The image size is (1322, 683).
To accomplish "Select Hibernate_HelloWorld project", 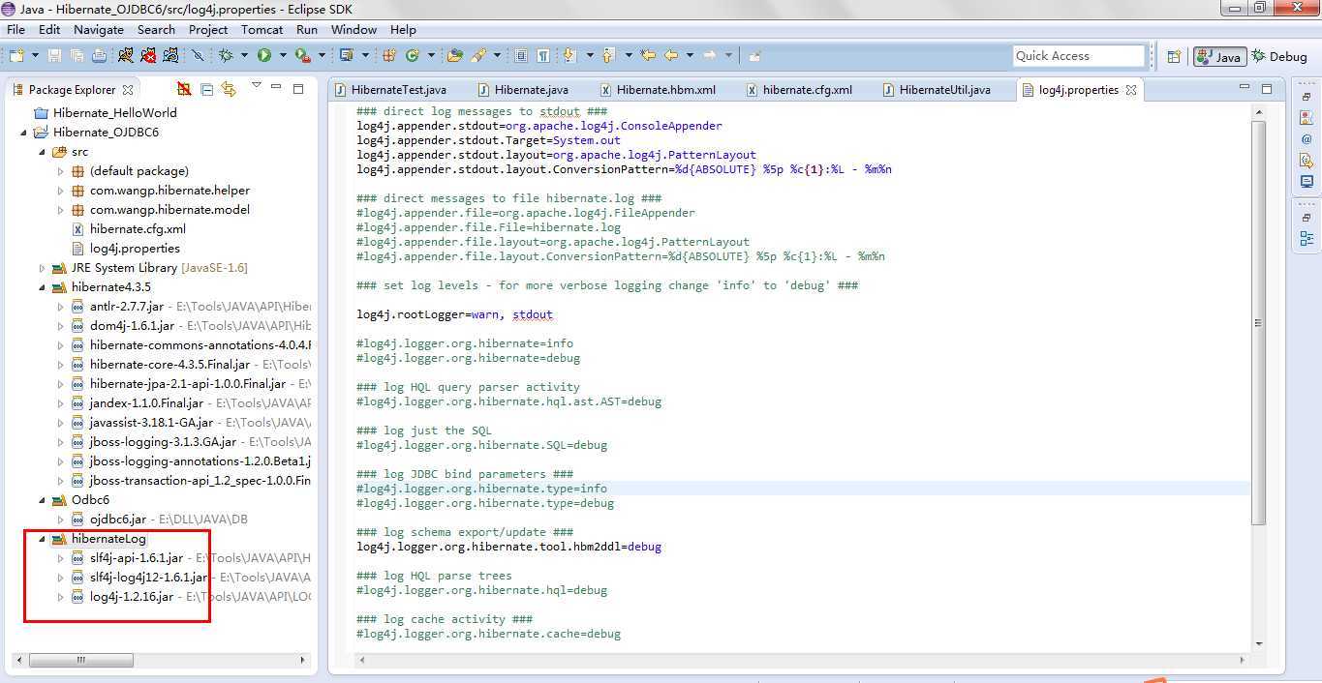I will (x=114, y=113).
